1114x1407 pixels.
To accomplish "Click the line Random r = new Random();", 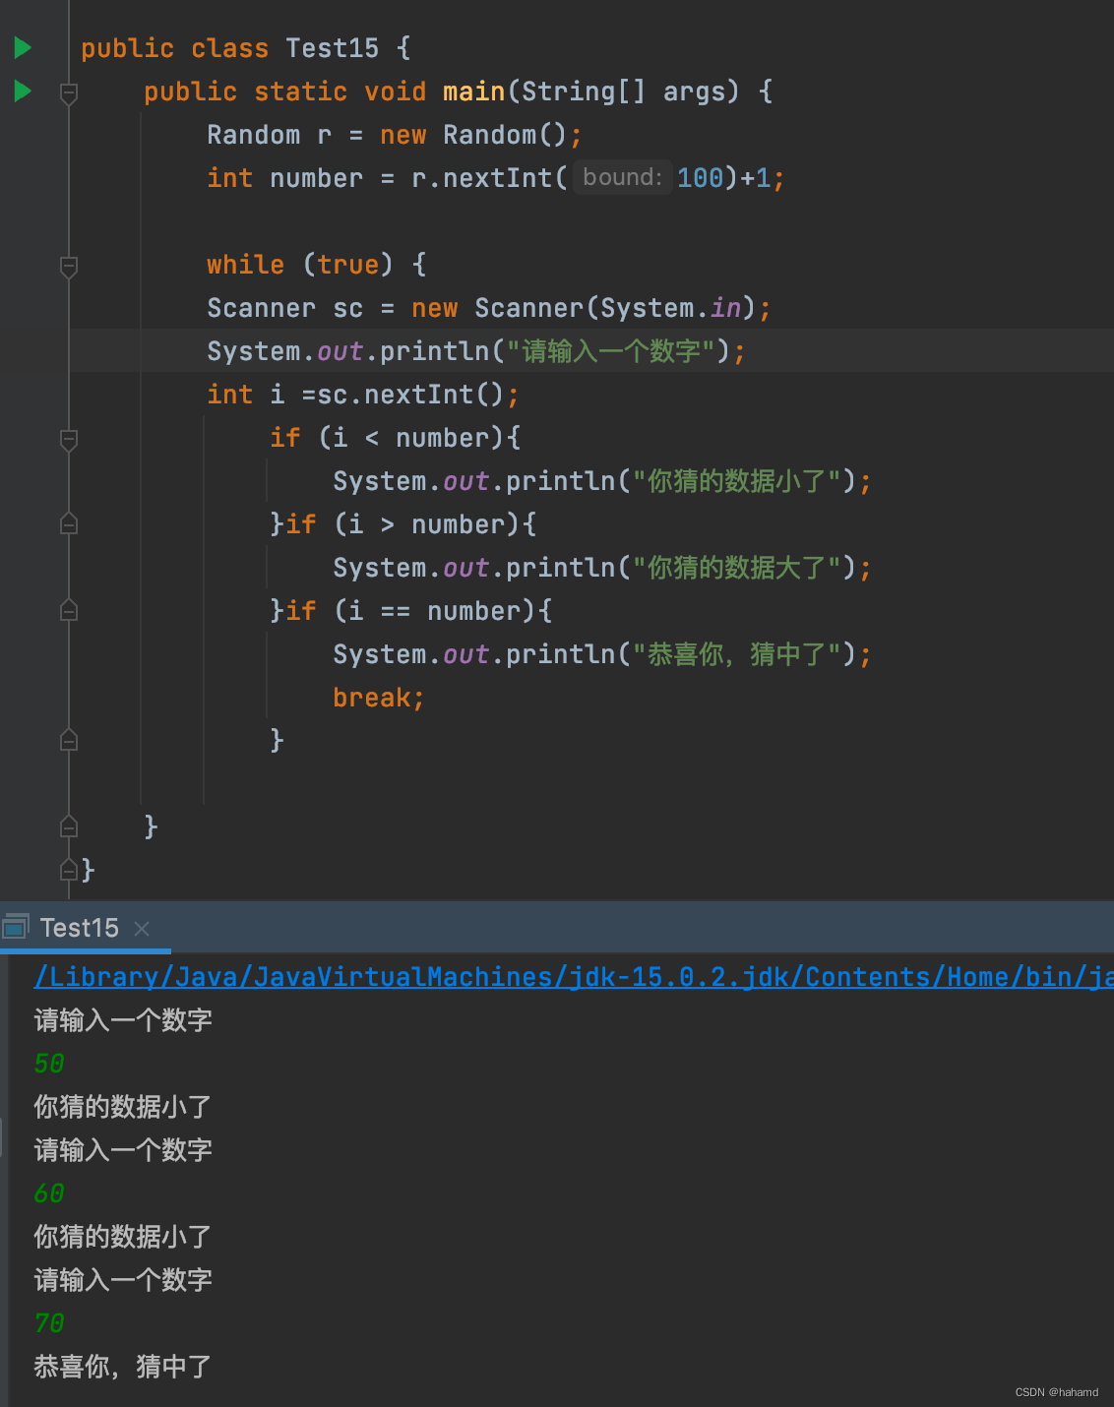I will 394,135.
